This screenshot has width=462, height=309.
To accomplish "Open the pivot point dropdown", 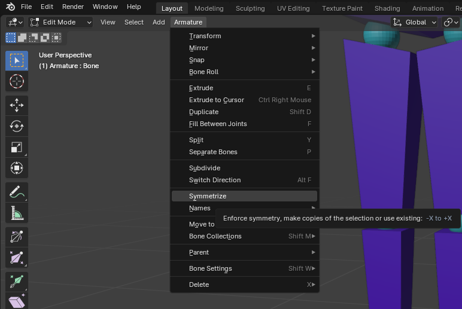I will 451,22.
